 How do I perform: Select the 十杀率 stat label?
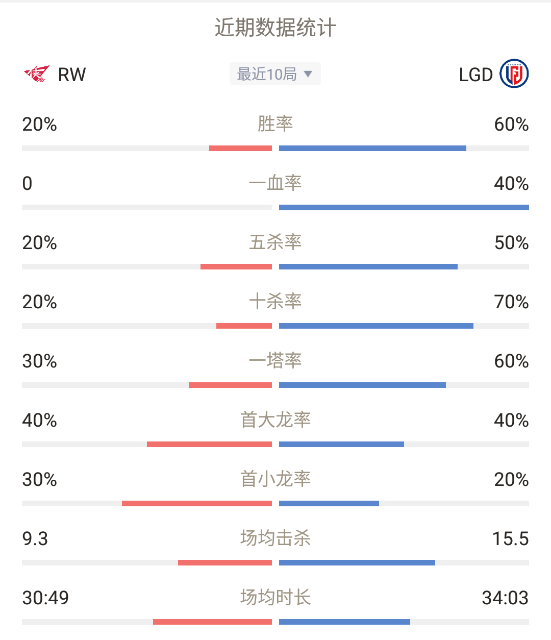click(x=275, y=301)
